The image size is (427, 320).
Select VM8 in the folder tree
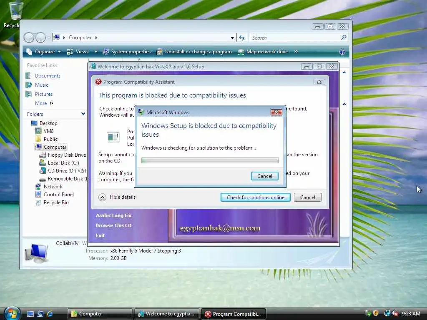tap(48, 131)
